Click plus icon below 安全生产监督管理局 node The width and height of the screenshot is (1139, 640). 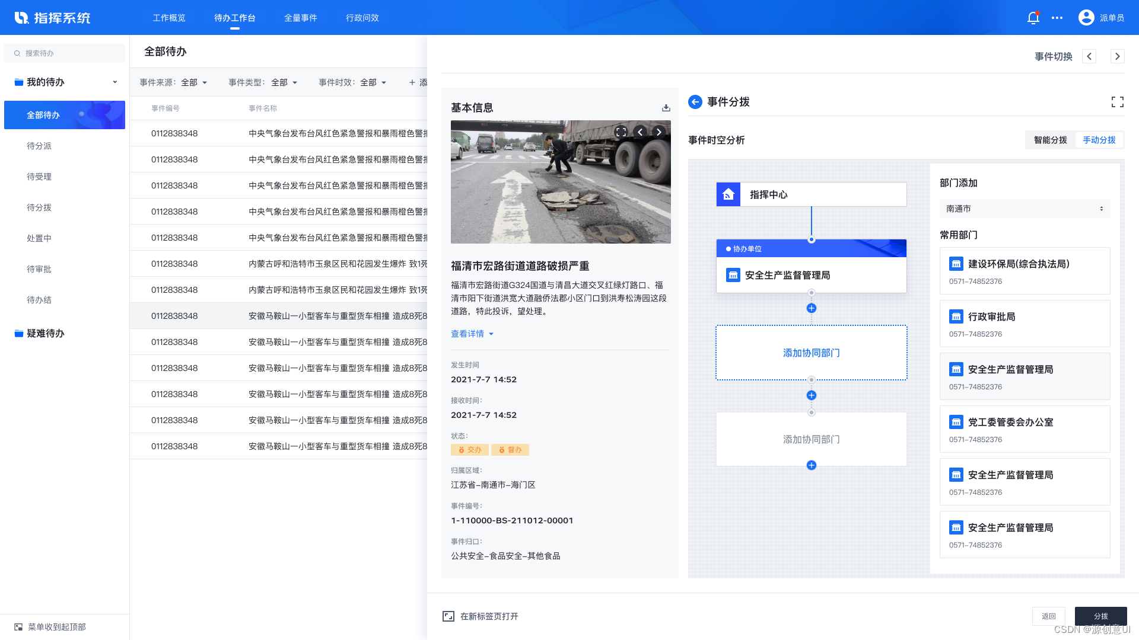click(812, 308)
